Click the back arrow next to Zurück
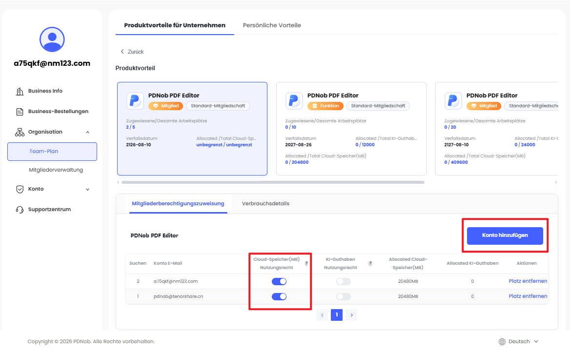This screenshot has width=570, height=352. (122, 52)
